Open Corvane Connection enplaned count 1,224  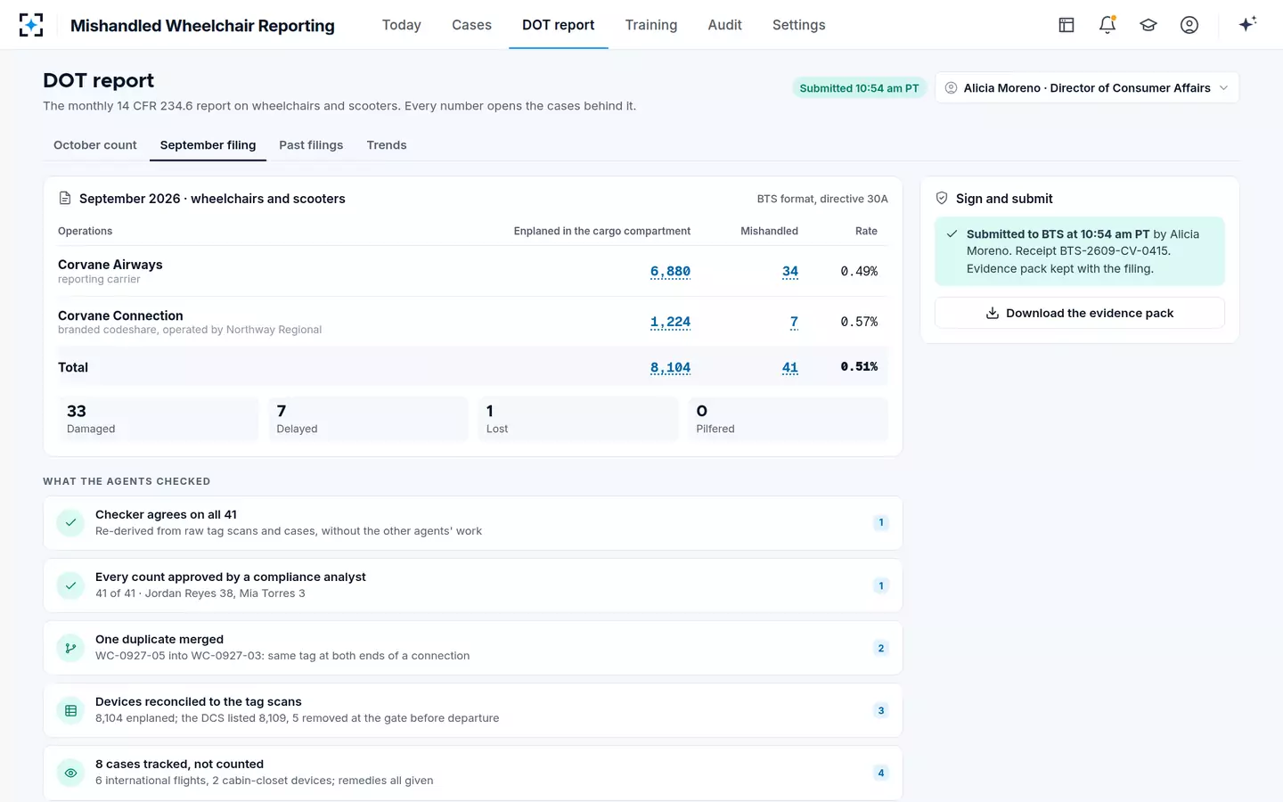pyautogui.click(x=670, y=322)
